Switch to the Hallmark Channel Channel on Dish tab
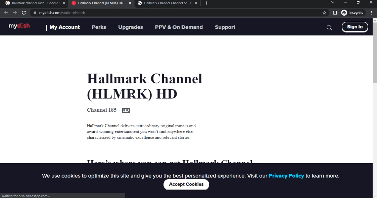Viewport: 377px width, 198px height. tap(168, 3)
